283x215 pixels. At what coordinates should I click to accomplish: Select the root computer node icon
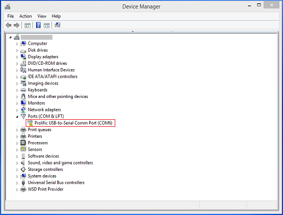tap(16, 37)
